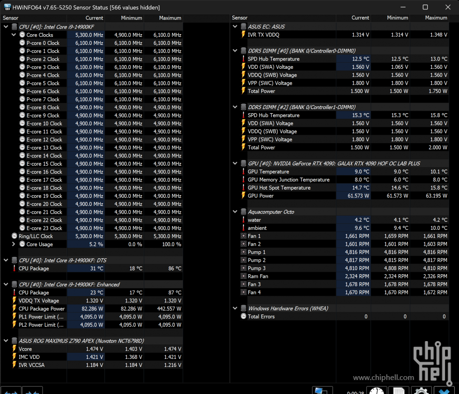Click the lightning icon beside IVR TX VDDQ
Viewport: 459px width, 394px height.
coord(243,35)
